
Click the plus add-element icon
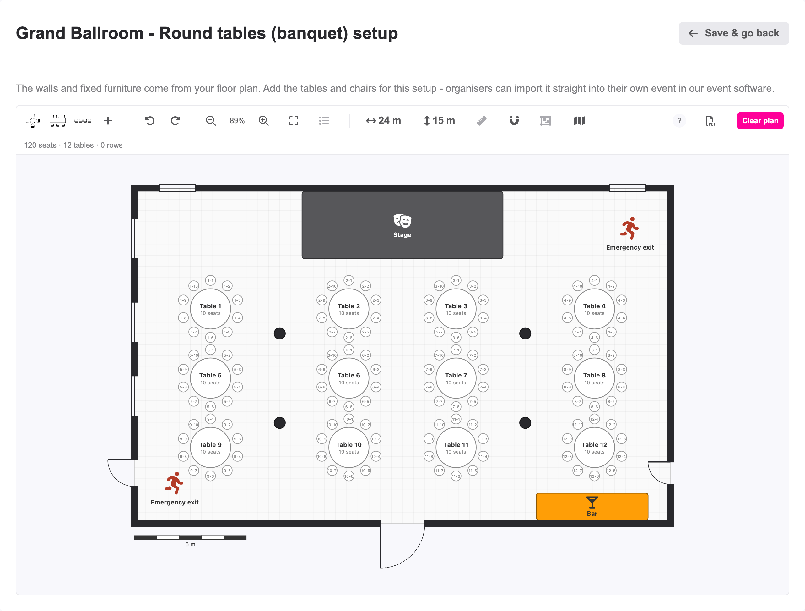108,121
